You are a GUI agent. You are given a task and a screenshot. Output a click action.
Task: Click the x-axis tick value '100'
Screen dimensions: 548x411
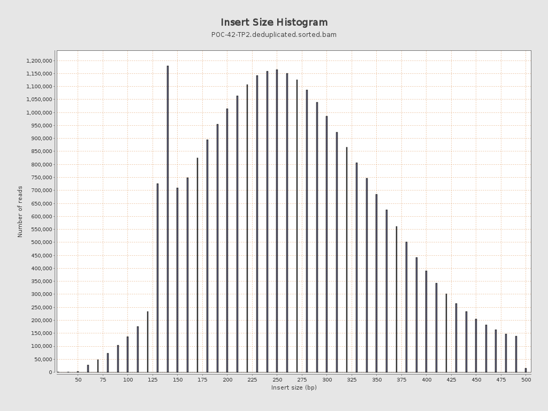(128, 380)
